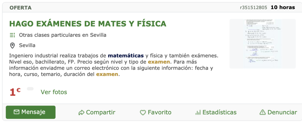This screenshot has height=123, width=302.
Task: Click the 1€ price label
Action: click(x=15, y=92)
